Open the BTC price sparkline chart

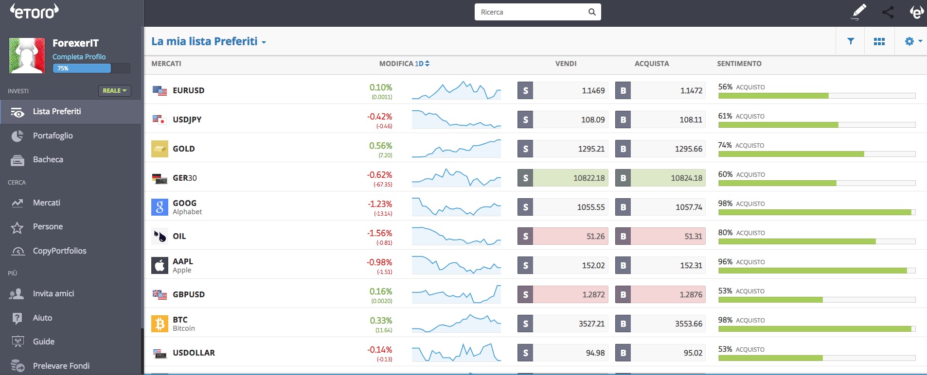click(x=456, y=324)
